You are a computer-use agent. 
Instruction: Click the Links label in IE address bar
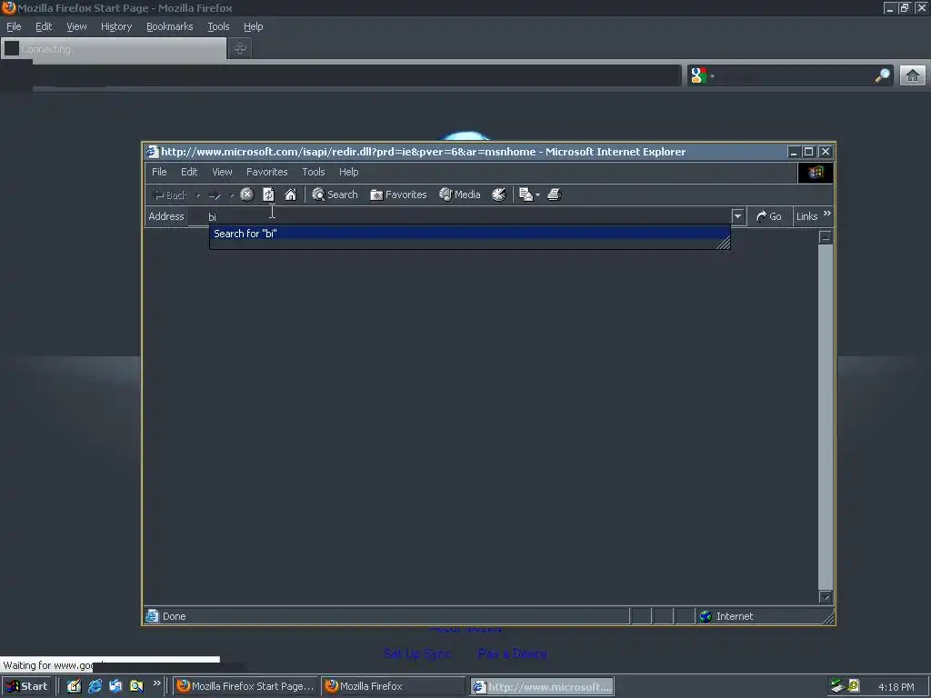pyautogui.click(x=807, y=216)
